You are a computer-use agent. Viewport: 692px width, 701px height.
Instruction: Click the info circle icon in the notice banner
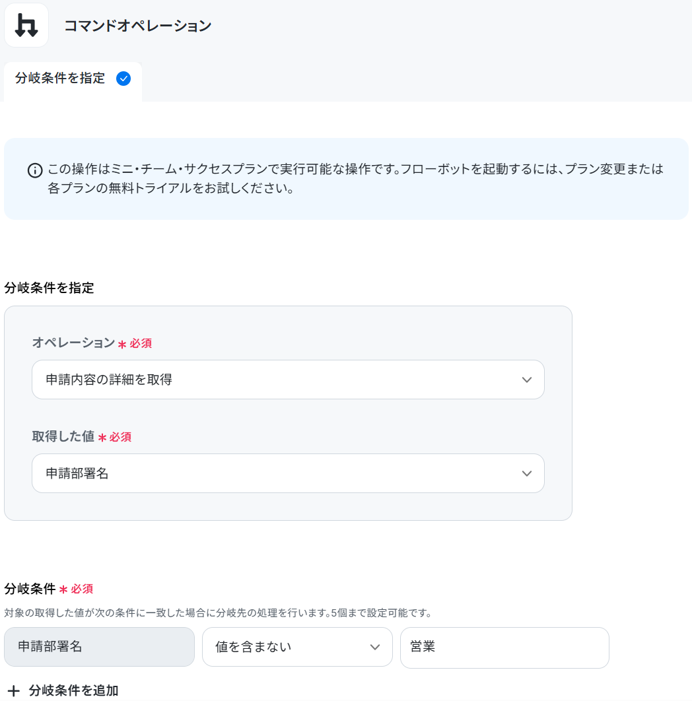(x=36, y=170)
